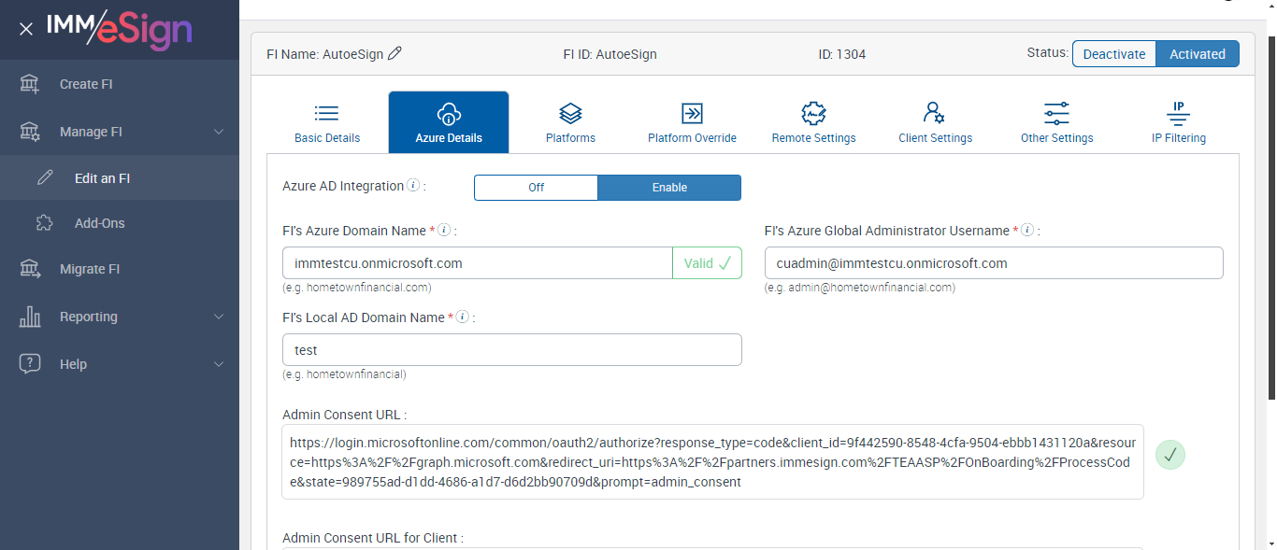This screenshot has height=550, width=1277.
Task: Click the FI's Local AD Domain Name field
Action: click(x=511, y=350)
